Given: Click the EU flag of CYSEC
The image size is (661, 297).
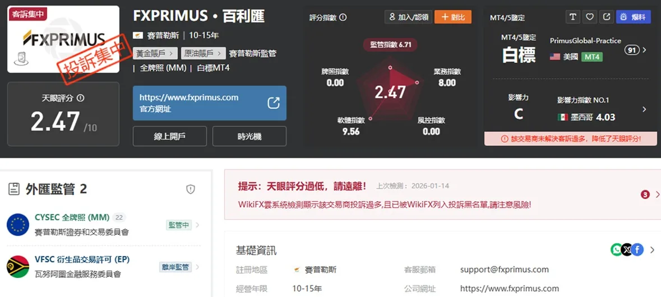Looking at the screenshot, I should (18, 225).
